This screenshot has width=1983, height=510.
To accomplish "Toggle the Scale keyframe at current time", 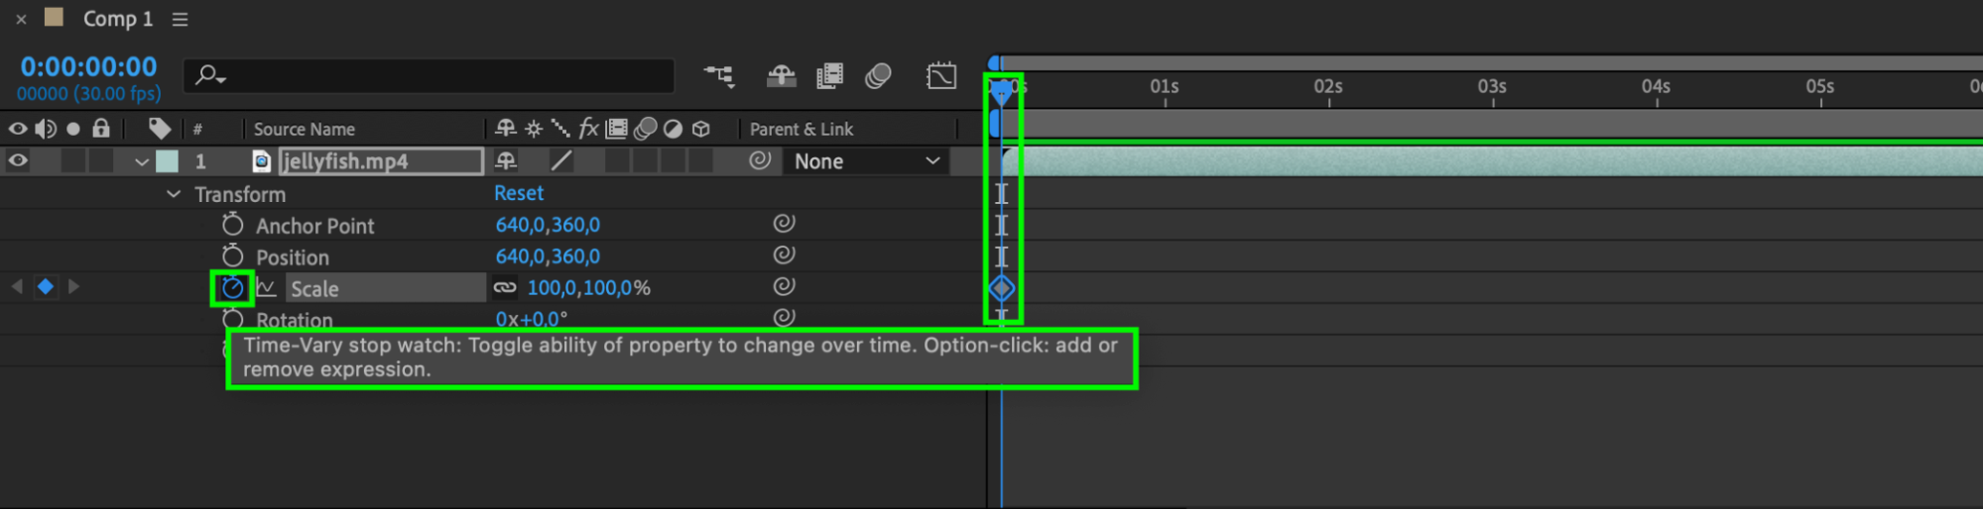I will coord(46,287).
